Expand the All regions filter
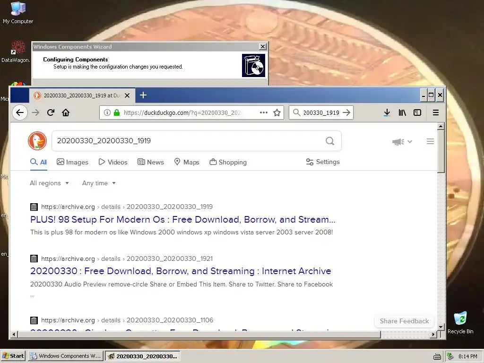Image resolution: width=484 pixels, height=363 pixels. coord(49,183)
